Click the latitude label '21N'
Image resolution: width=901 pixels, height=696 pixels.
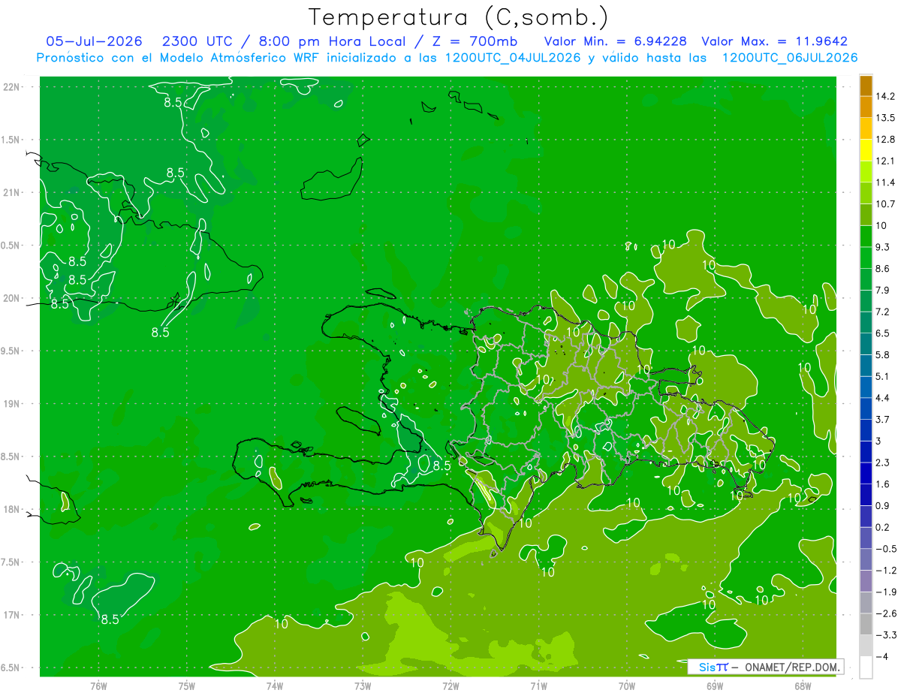tap(11, 192)
